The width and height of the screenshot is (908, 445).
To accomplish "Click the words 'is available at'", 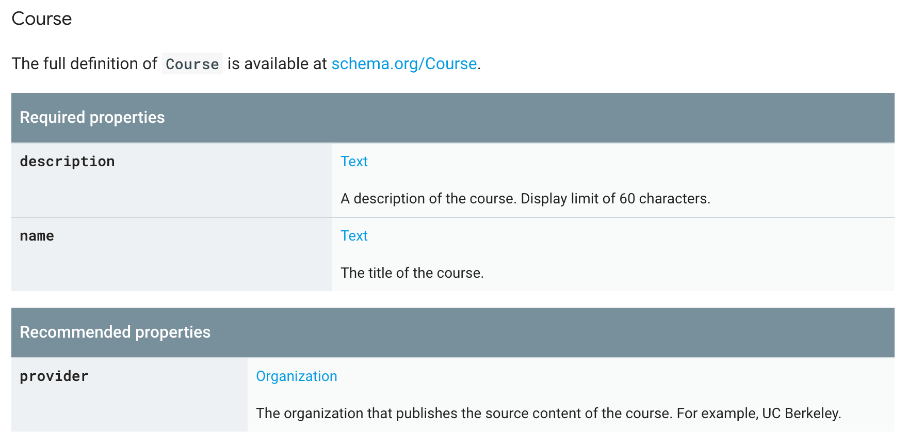I will point(277,63).
